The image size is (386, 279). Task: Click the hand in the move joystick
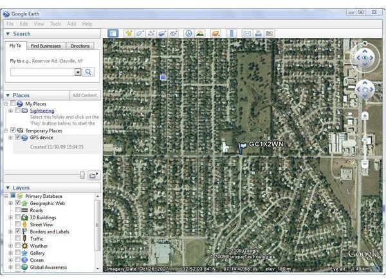pos(365,90)
